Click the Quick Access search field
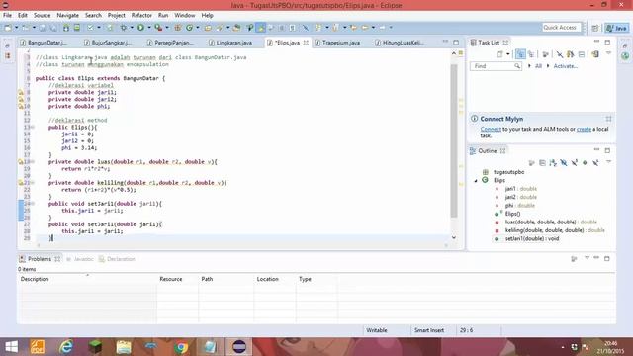This screenshot has height=356, width=633. [x=561, y=28]
